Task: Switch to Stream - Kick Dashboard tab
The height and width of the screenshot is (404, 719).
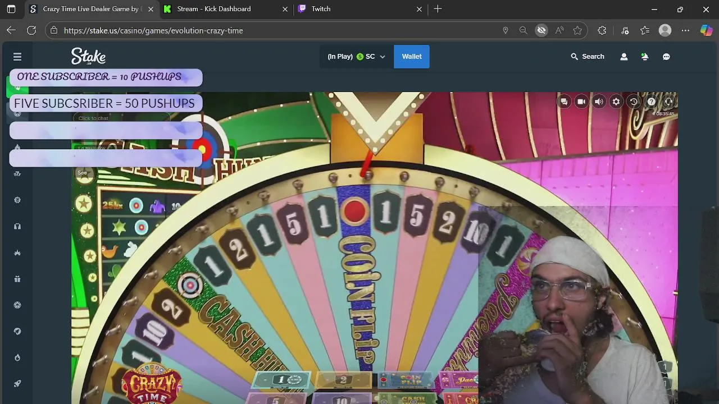Action: tap(225, 9)
